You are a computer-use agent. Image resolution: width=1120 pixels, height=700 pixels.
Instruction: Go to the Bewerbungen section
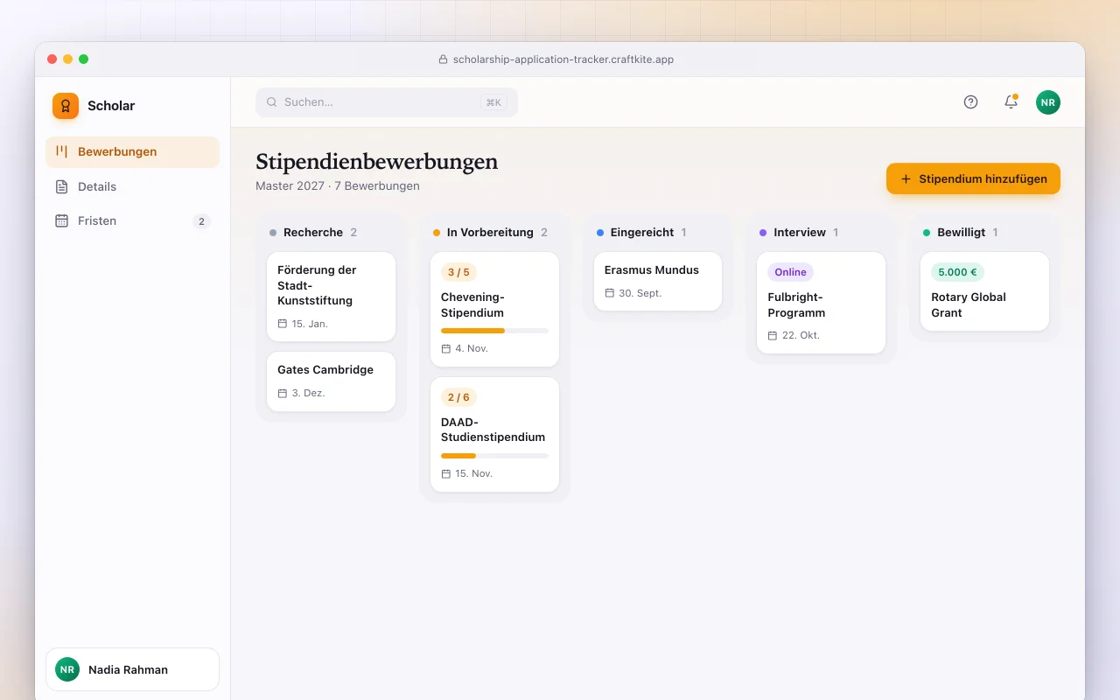[x=132, y=151]
